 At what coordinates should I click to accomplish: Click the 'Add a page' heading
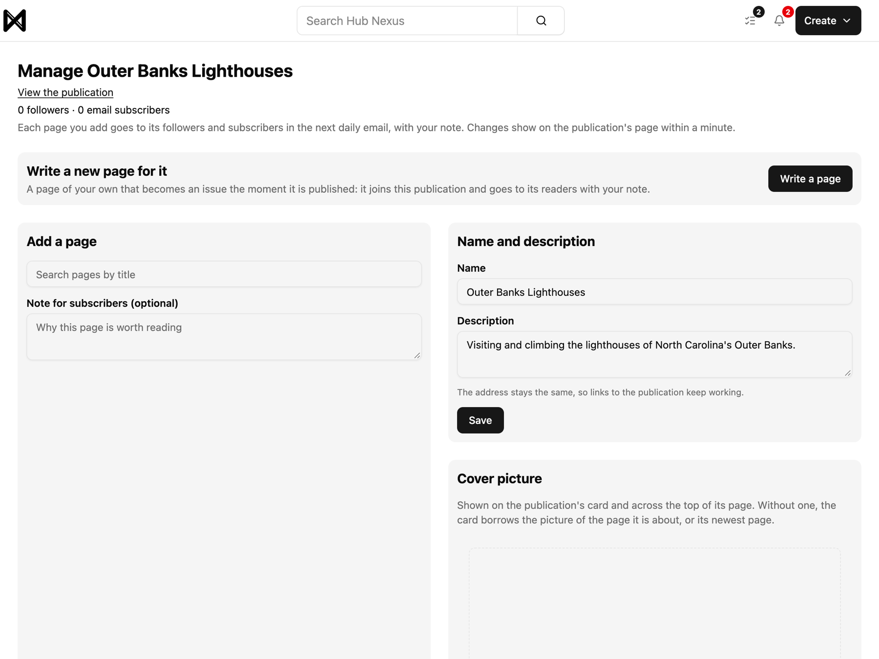(x=62, y=241)
